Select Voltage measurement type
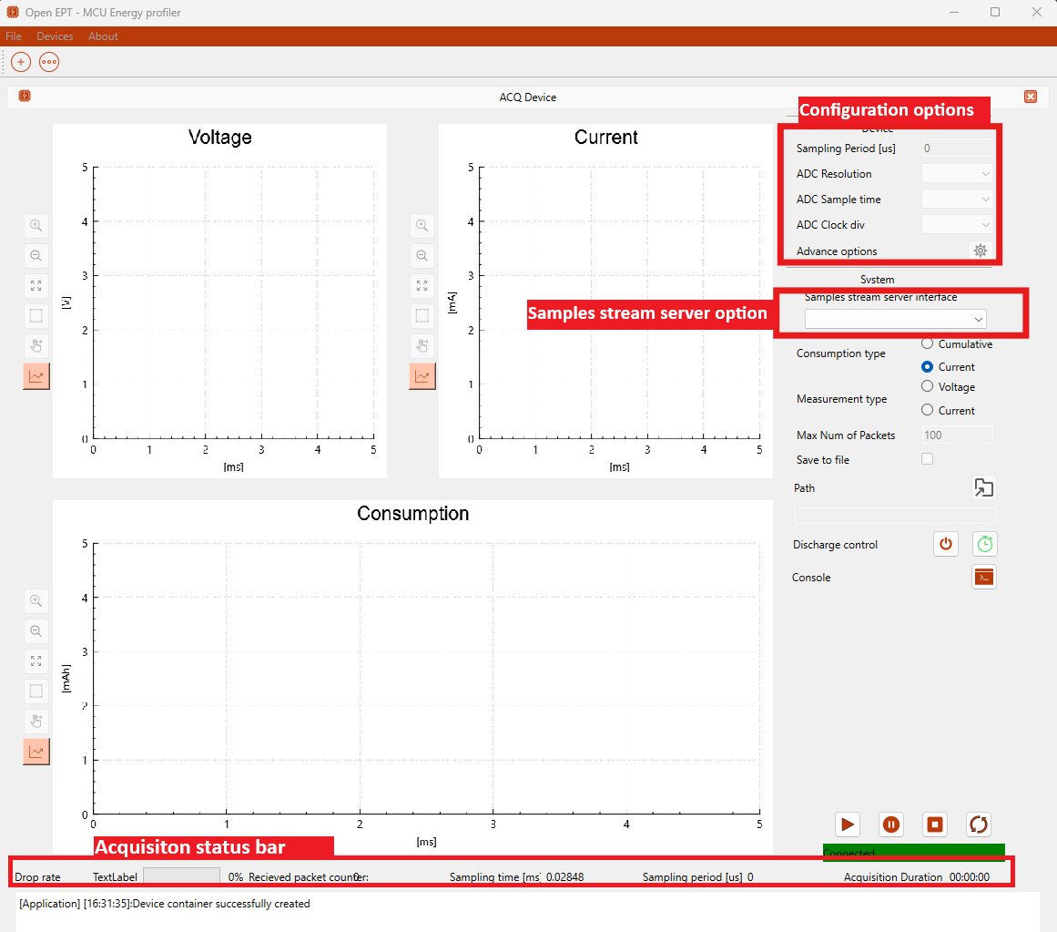This screenshot has height=932, width=1057. 927,386
